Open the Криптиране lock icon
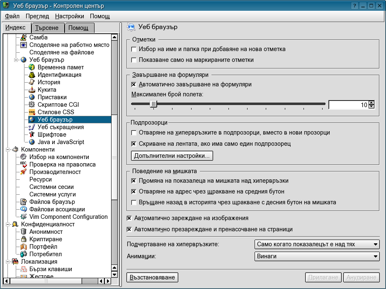The width and height of the screenshot is (386, 289). click(x=24, y=239)
